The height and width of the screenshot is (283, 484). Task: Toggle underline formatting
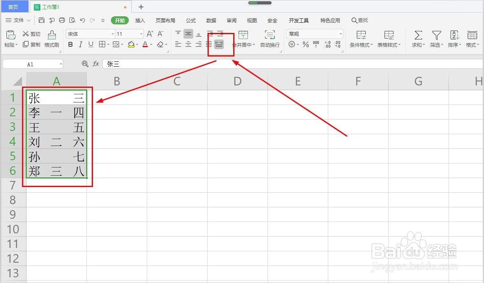90,45
